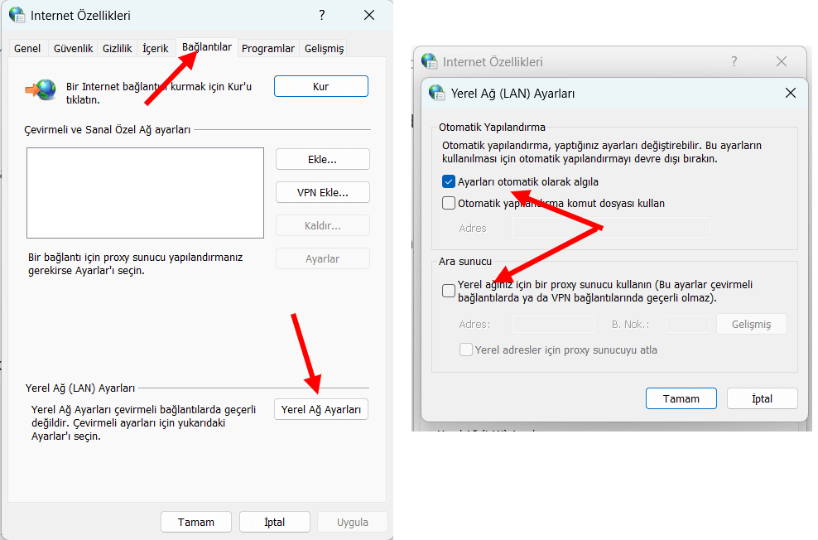Click the VPN Ekle... button
Image resolution: width=818 pixels, height=540 pixels.
coord(322,192)
